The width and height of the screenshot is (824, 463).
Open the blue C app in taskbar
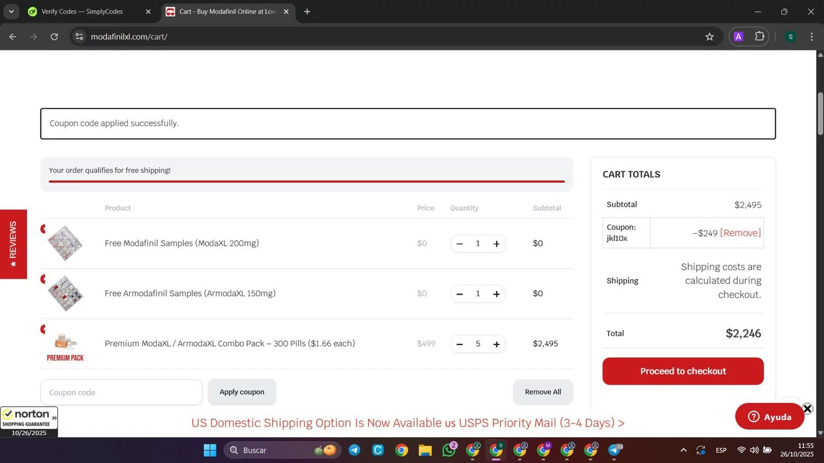[x=378, y=450]
